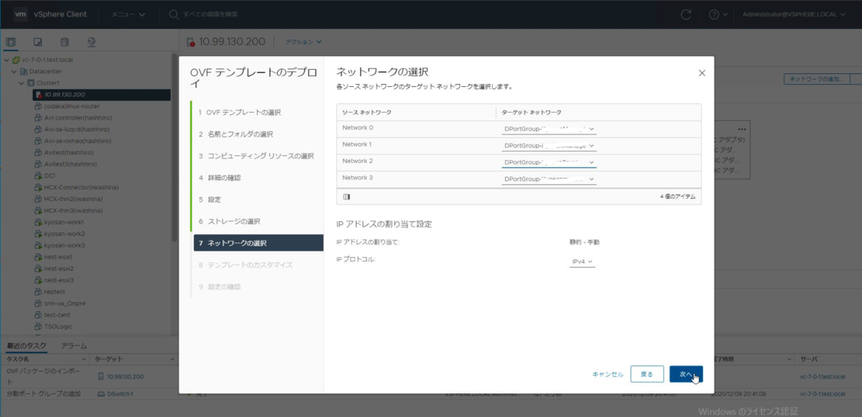Click the column-toggle icon below the network table
862x417 pixels.
point(347,196)
